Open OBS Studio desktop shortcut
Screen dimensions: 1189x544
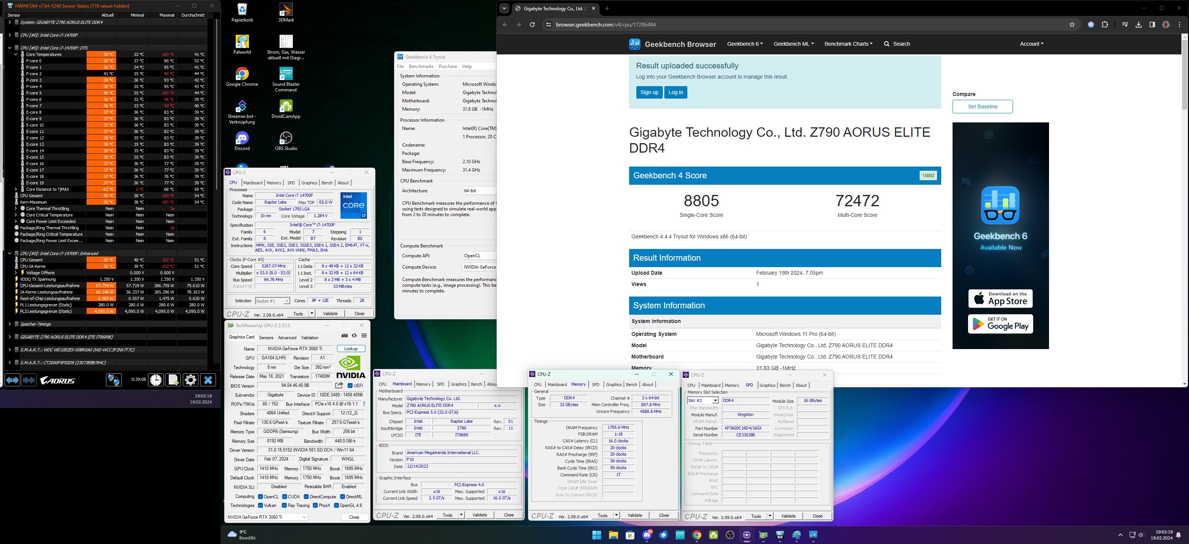tap(286, 141)
